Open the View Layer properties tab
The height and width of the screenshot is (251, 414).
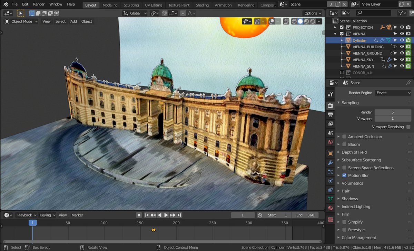tap(330, 124)
